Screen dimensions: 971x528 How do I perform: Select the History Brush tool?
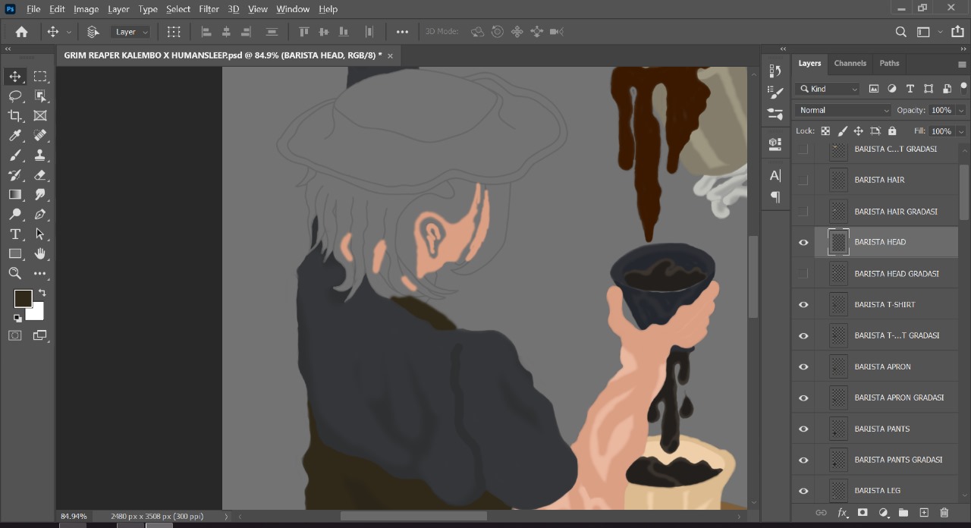(15, 175)
